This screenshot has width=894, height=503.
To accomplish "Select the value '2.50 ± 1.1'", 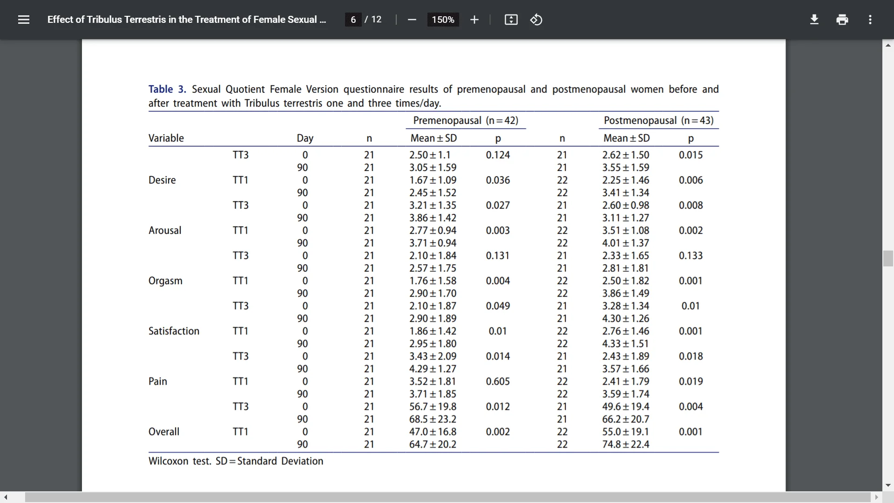I will tap(430, 155).
